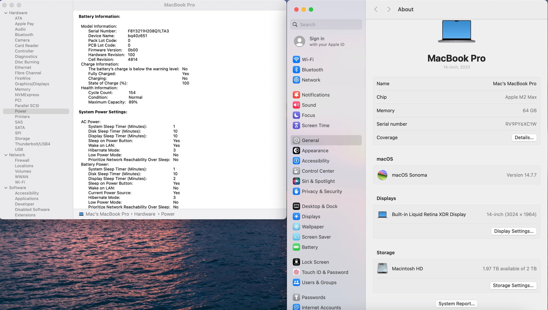Open Notifications via its red bell icon
The image size is (548, 310).
[296, 95]
